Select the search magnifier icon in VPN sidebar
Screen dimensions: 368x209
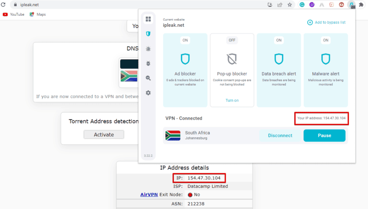148,78
